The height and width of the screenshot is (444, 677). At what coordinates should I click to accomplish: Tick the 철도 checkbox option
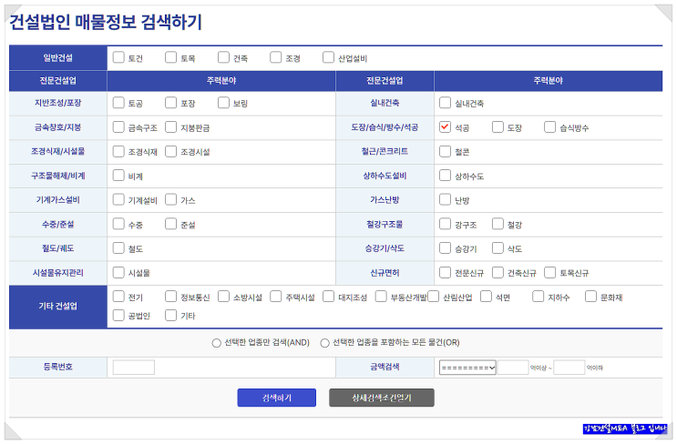(x=118, y=248)
